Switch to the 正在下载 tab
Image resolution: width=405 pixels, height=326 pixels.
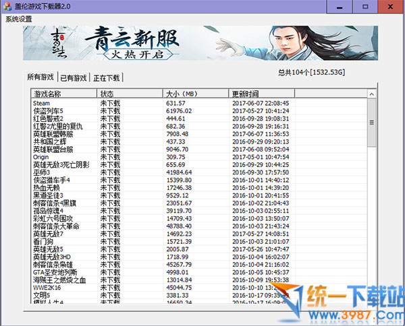107,77
